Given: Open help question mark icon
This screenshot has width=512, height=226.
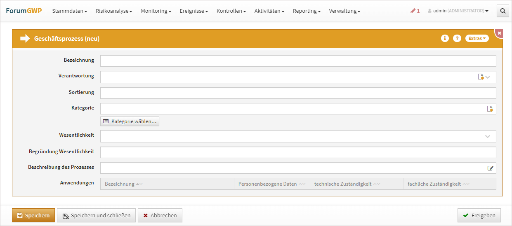Looking at the screenshot, I should coord(457,38).
